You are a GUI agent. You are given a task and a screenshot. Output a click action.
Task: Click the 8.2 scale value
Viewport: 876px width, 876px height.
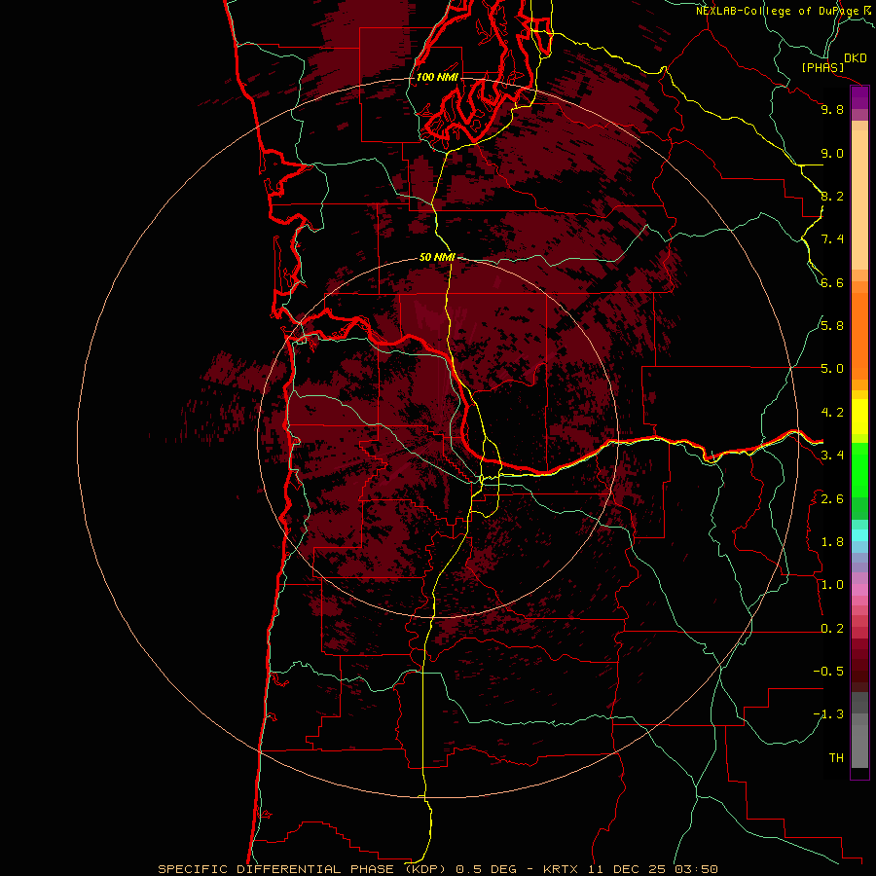point(832,196)
